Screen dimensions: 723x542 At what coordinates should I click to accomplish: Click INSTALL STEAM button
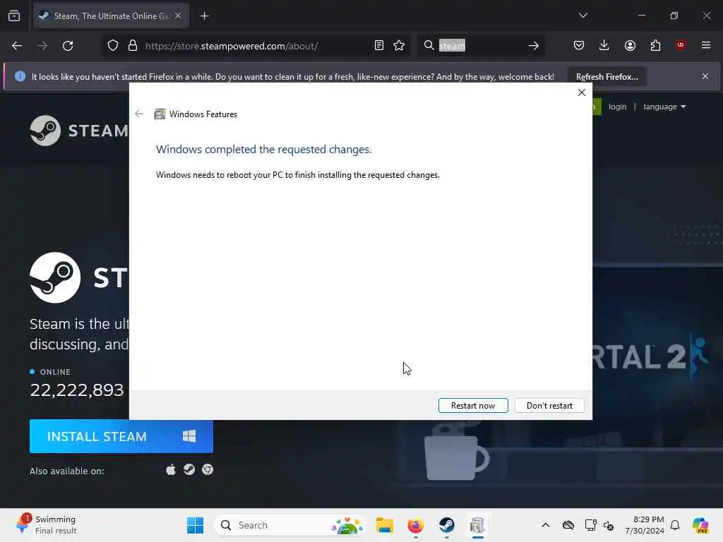coord(121,436)
